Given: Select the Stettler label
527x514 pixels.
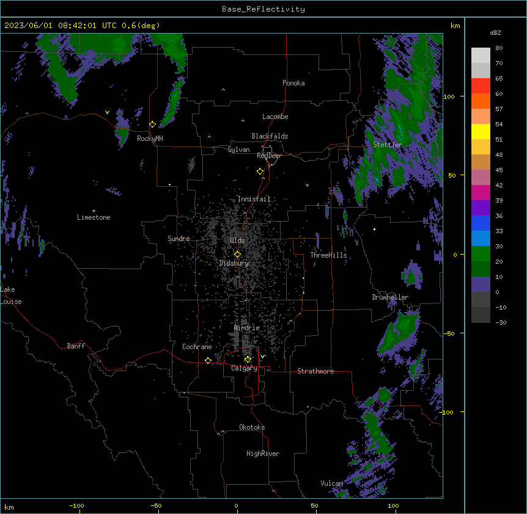Looking at the screenshot, I should tap(388, 145).
